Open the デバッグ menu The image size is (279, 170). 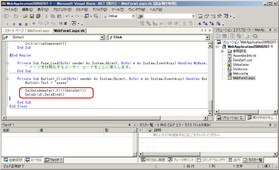[x=99, y=9]
